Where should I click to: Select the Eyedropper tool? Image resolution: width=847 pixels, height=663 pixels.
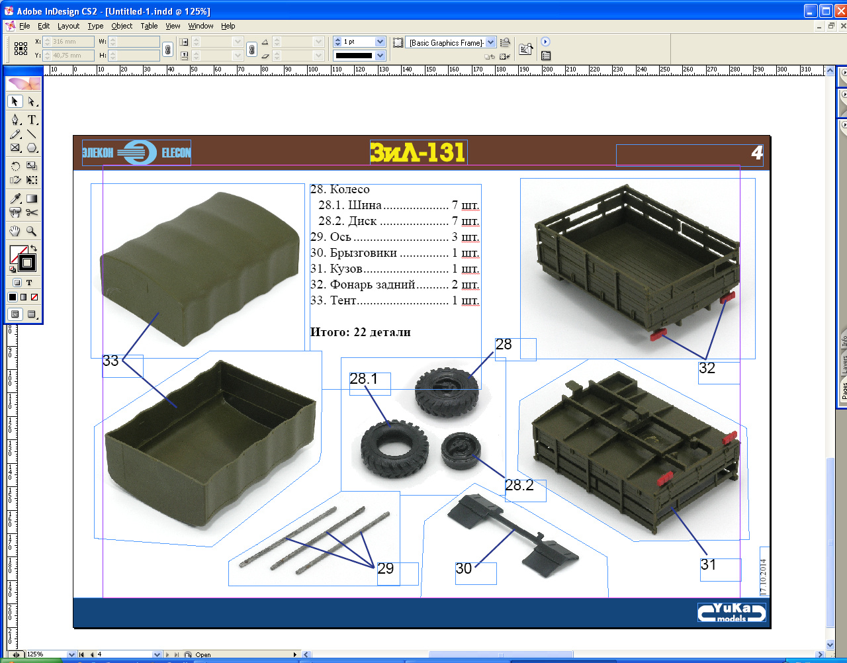tap(15, 199)
